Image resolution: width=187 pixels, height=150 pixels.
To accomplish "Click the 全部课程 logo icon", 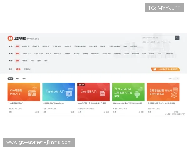I will (x=11, y=38).
